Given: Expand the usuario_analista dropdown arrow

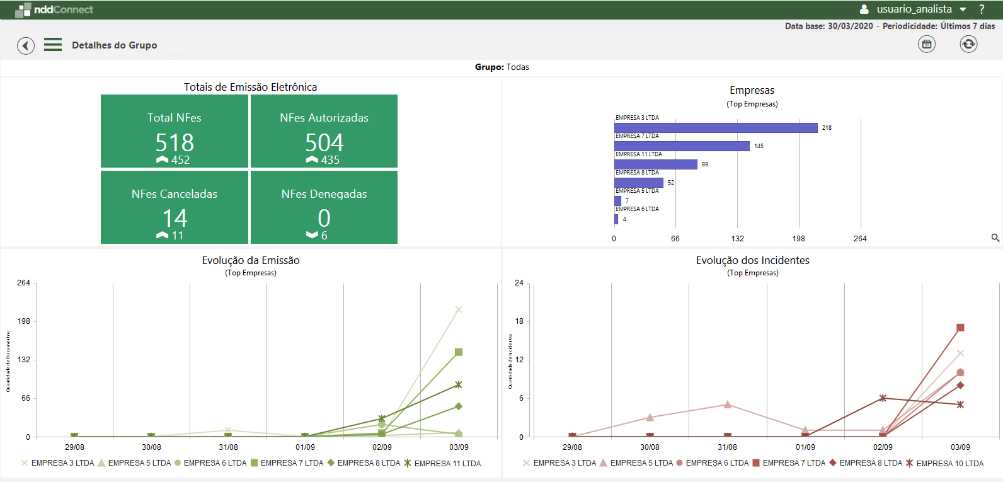Looking at the screenshot, I should (963, 9).
